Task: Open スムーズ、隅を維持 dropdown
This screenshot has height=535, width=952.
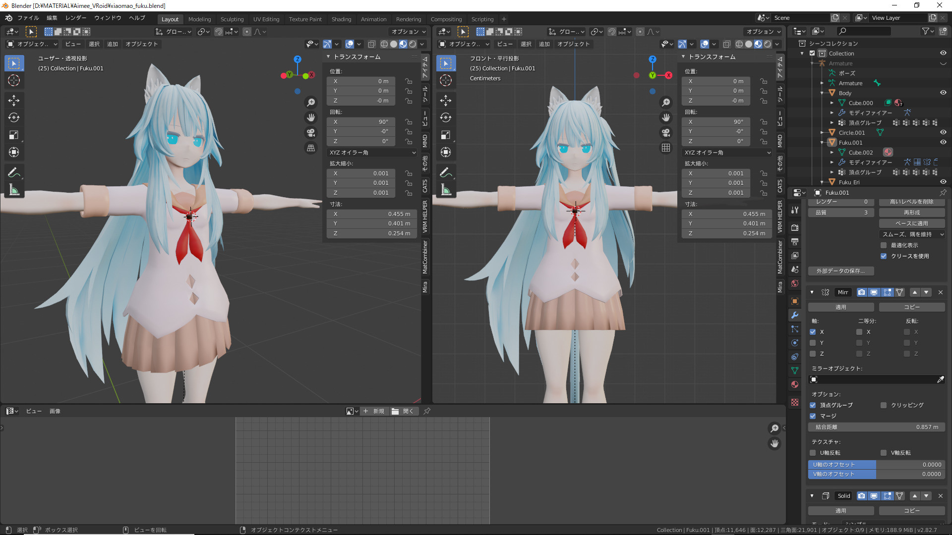Action: tap(912, 234)
